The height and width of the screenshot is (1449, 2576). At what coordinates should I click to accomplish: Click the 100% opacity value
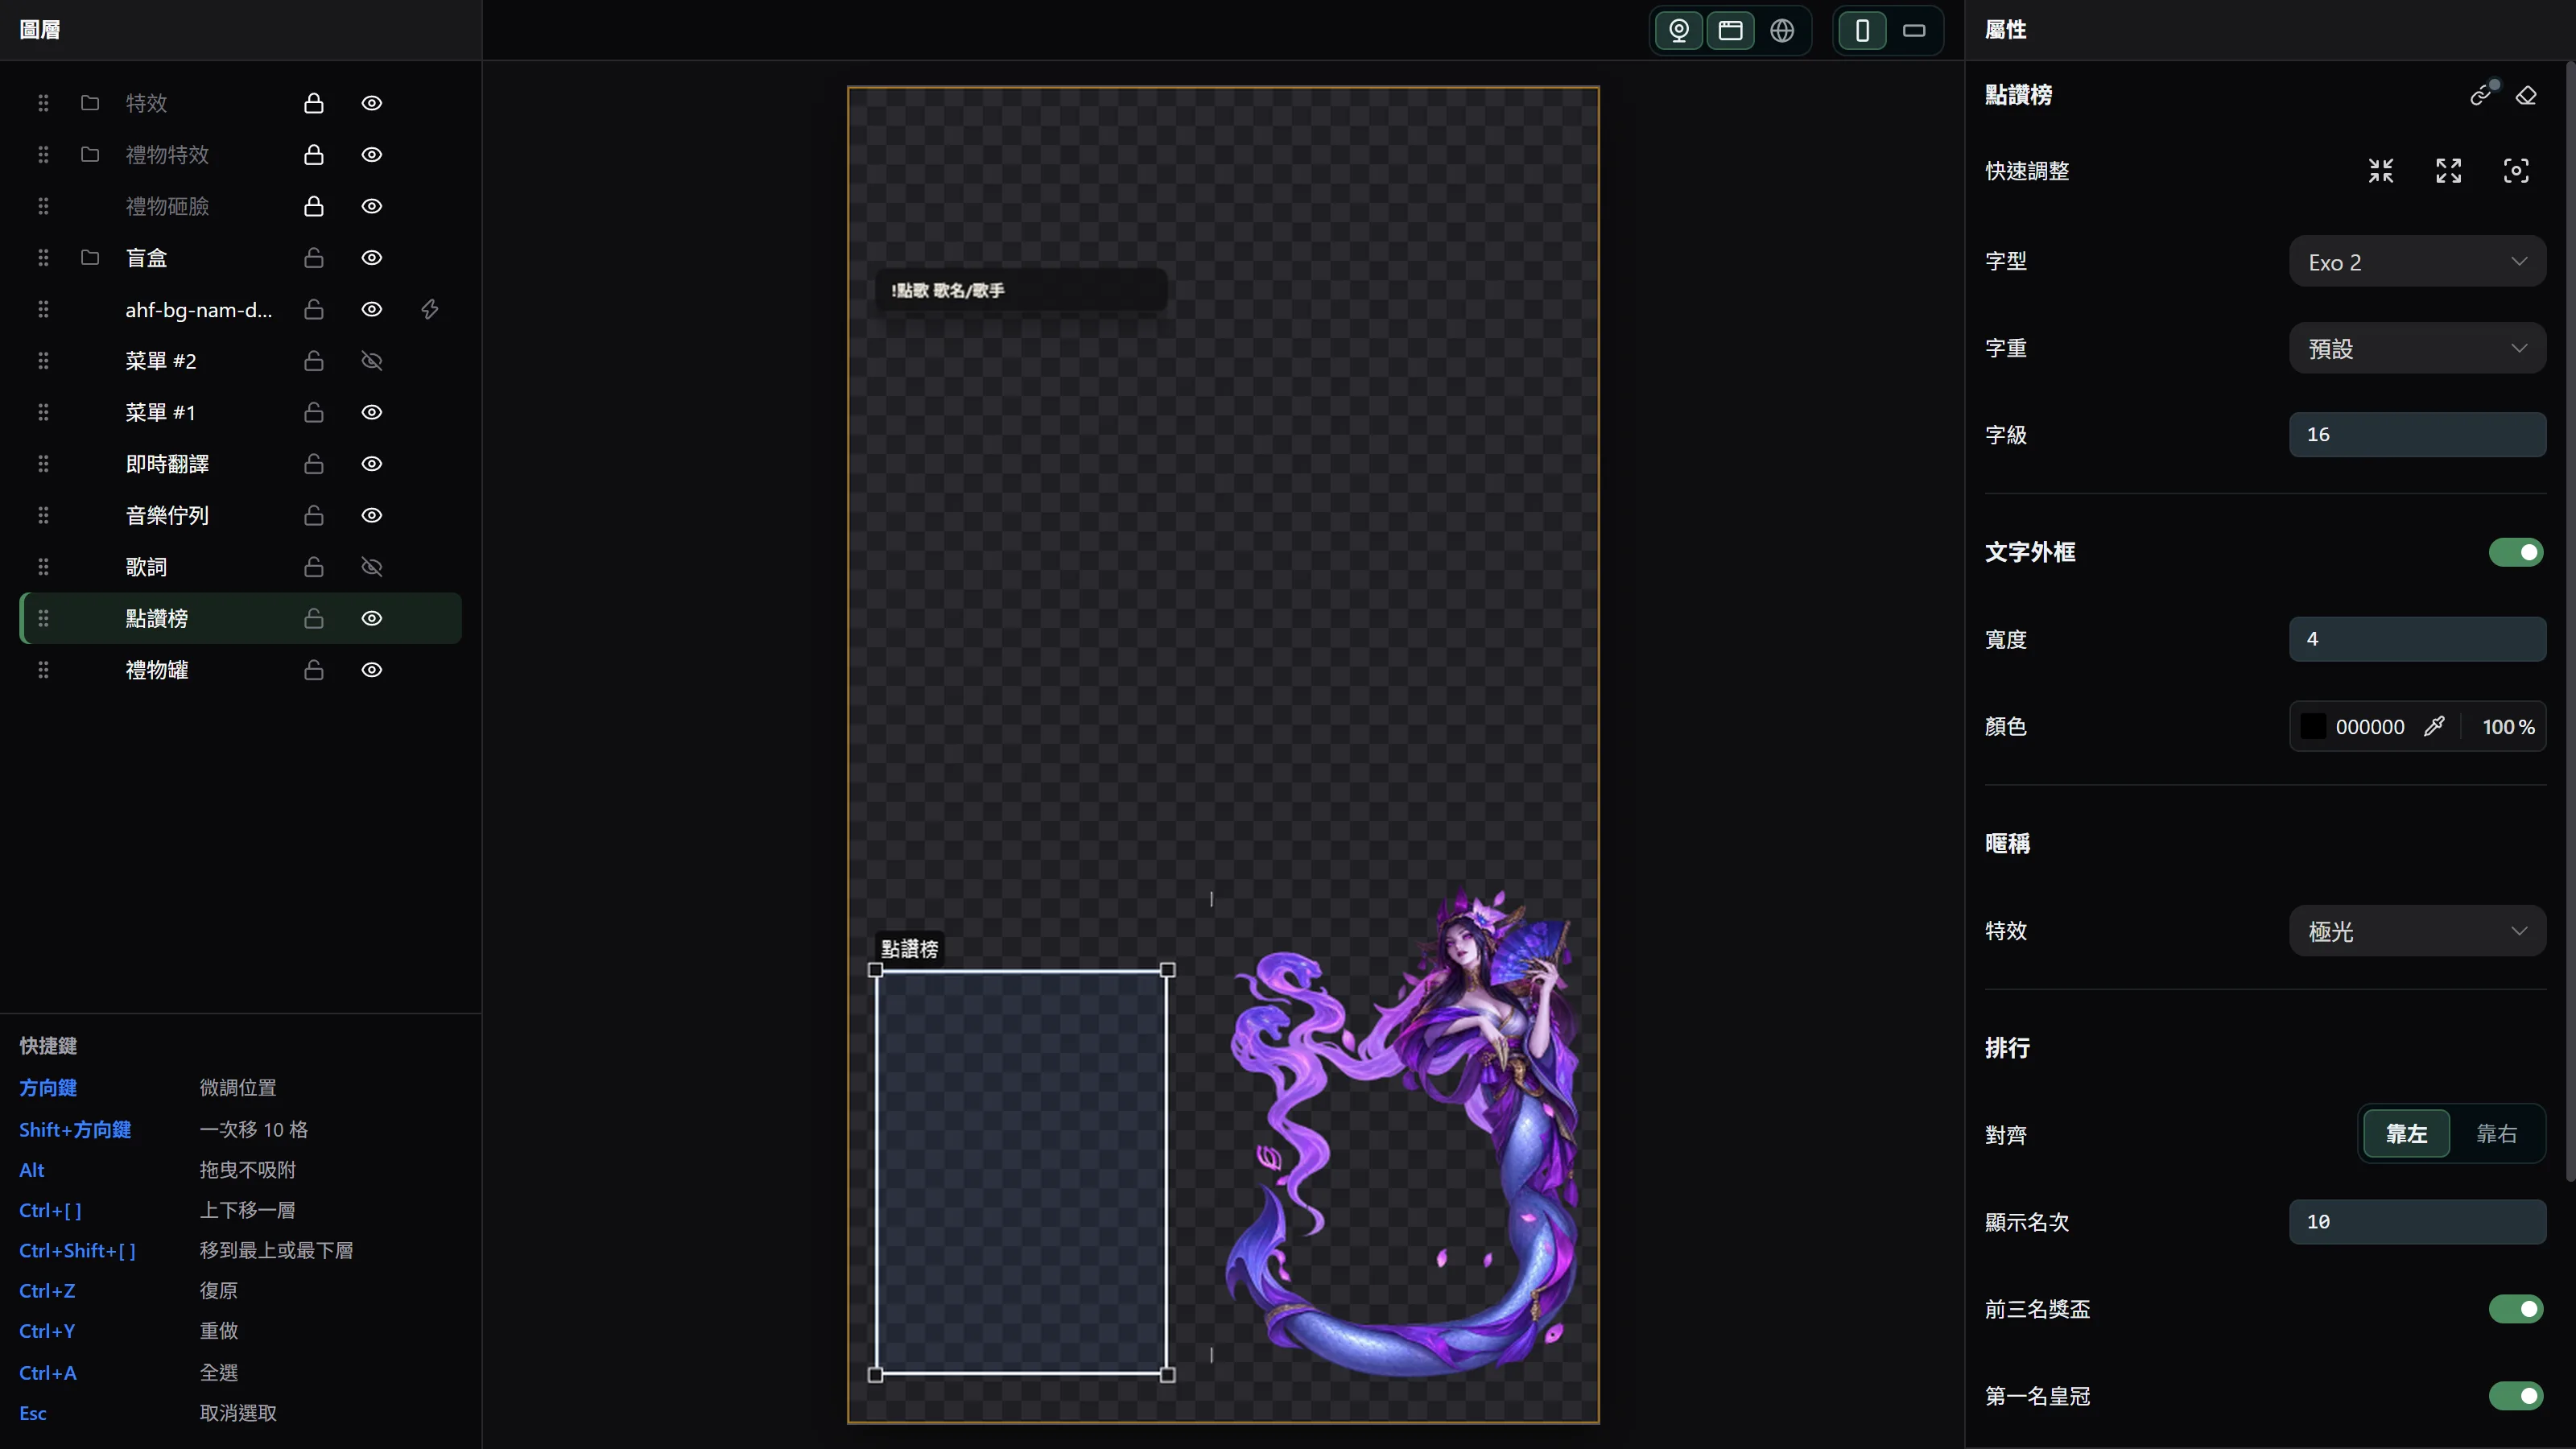click(2508, 727)
